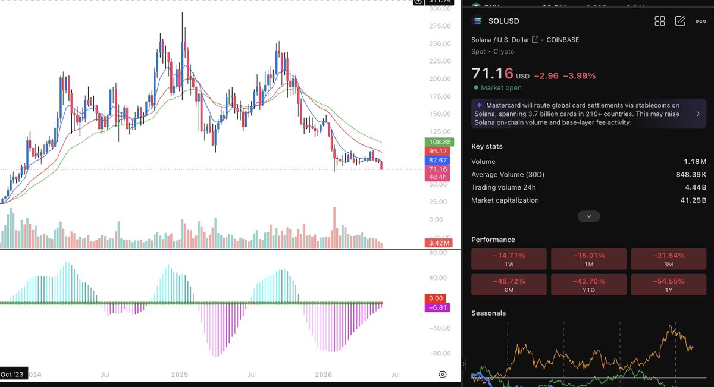Click the Solana SOLUSD symbol logo

click(x=478, y=21)
